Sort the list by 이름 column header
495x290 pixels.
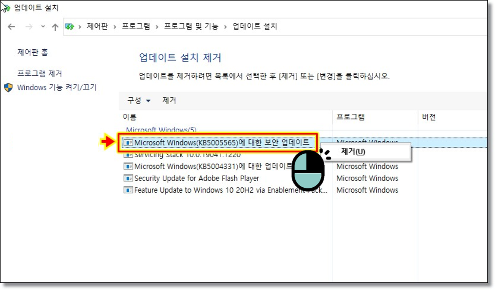(x=130, y=117)
